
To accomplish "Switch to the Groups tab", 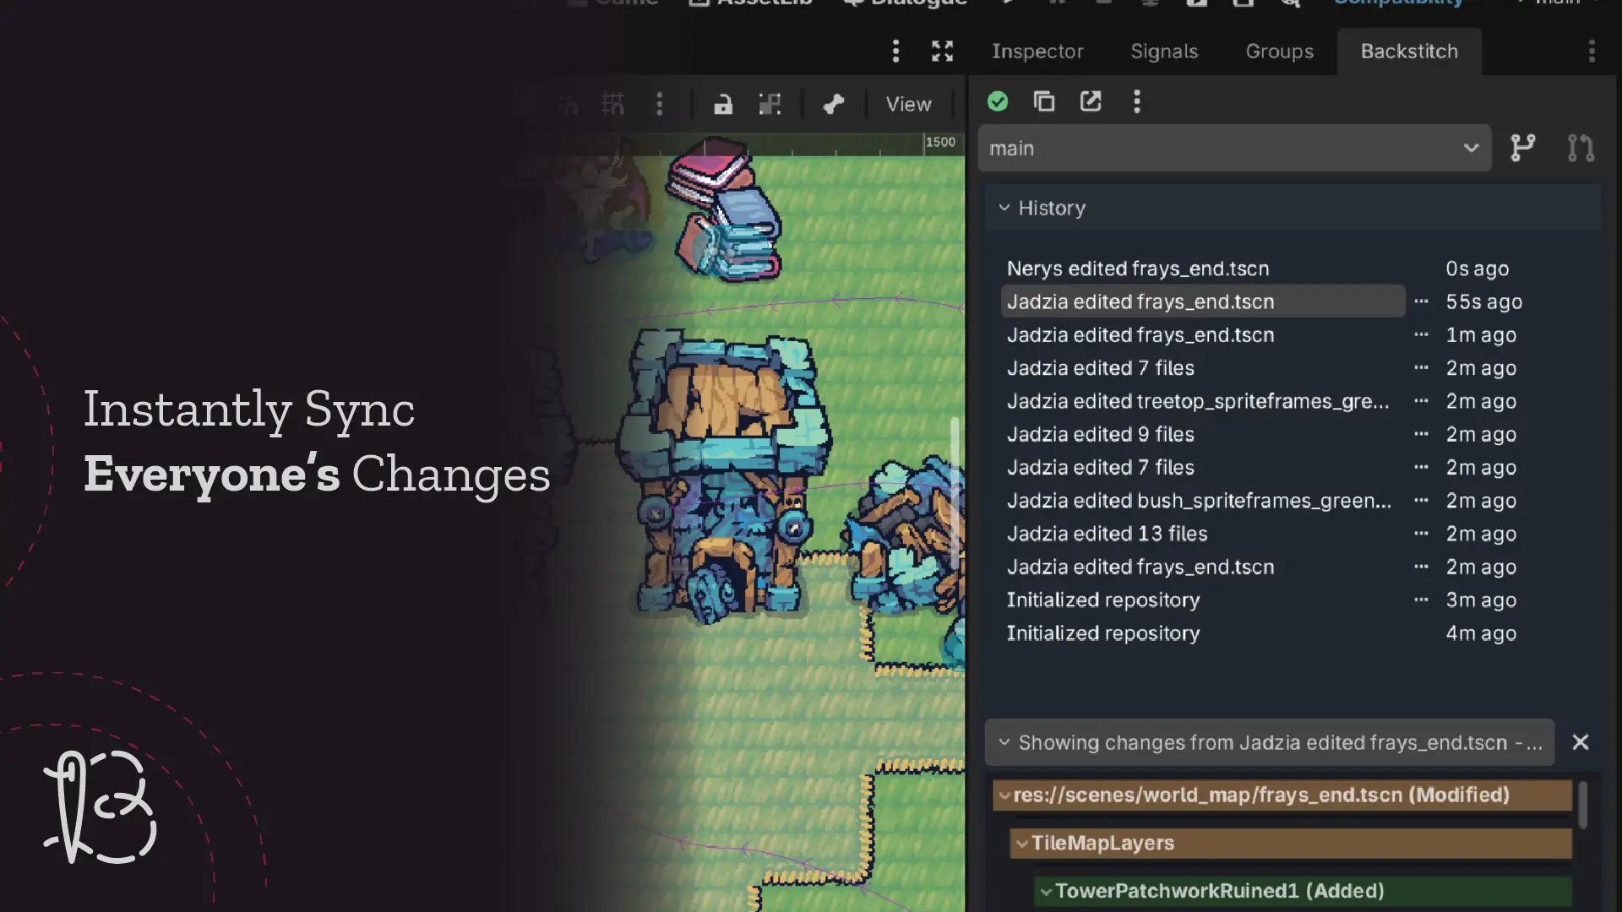I will click(1279, 52).
